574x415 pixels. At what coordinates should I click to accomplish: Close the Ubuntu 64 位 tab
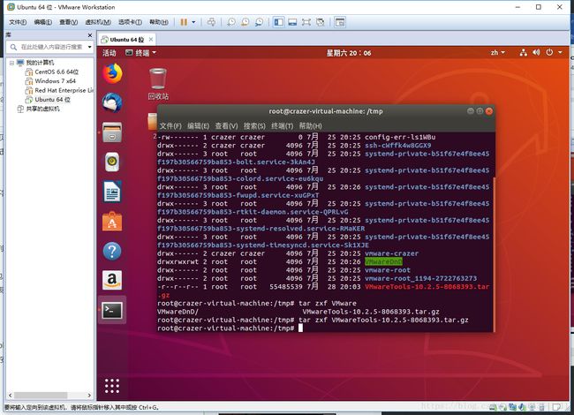[x=151, y=39]
